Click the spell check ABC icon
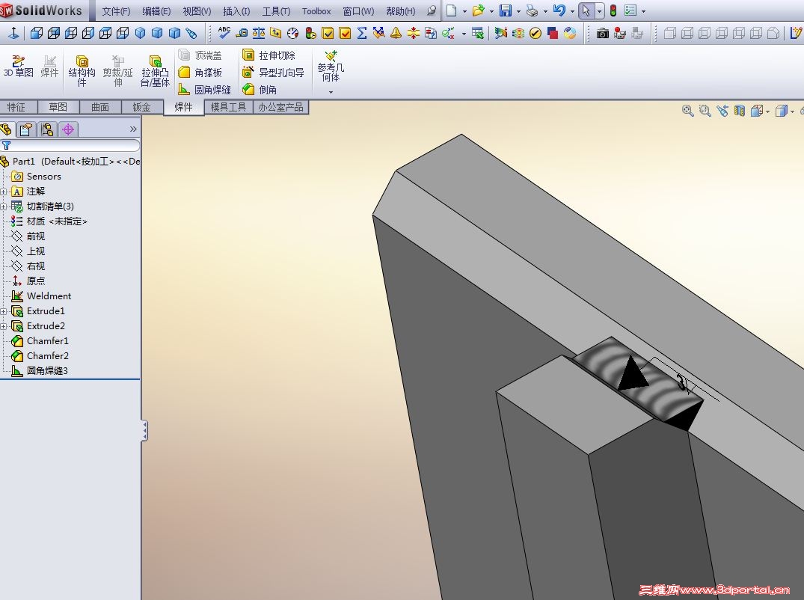 point(224,33)
